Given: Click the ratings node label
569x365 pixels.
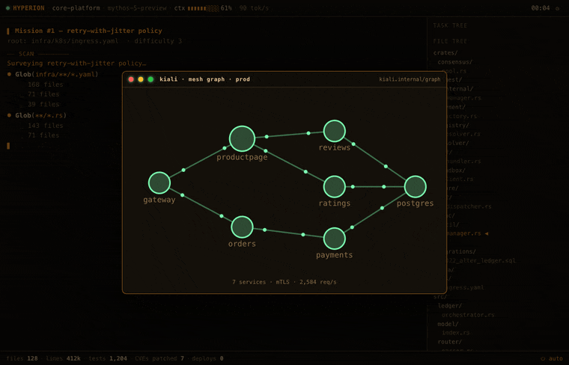Looking at the screenshot, I should pos(334,203).
